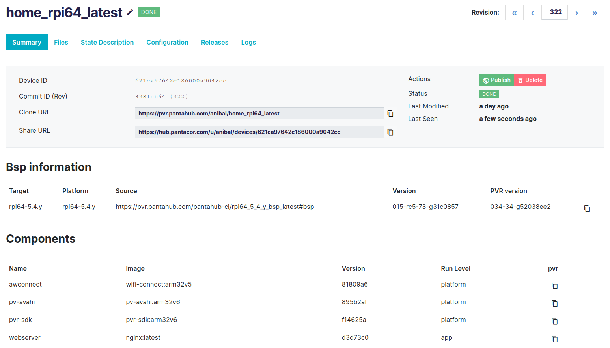Click the revision number field 322
The height and width of the screenshot is (348, 610).
click(555, 12)
